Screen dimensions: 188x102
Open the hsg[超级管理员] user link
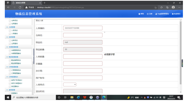click(x=162, y=14)
